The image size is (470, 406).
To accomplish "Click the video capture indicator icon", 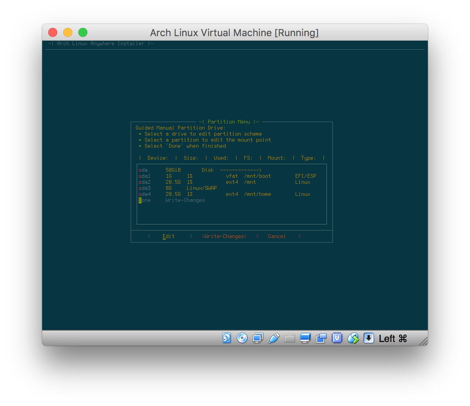I will 321,338.
